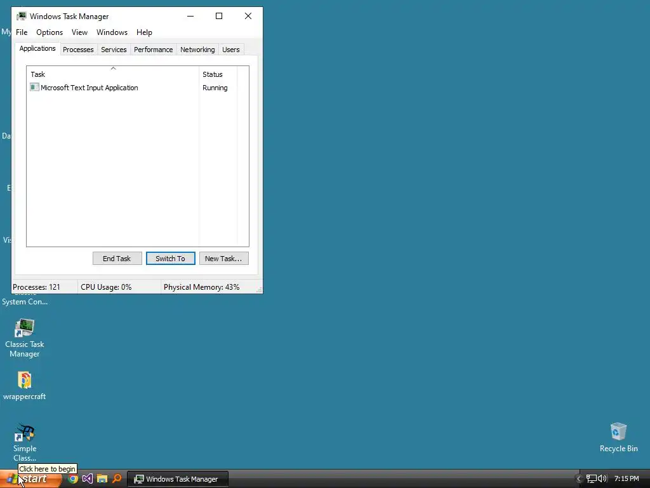Open the Help menu
This screenshot has width=650, height=488.
144,32
